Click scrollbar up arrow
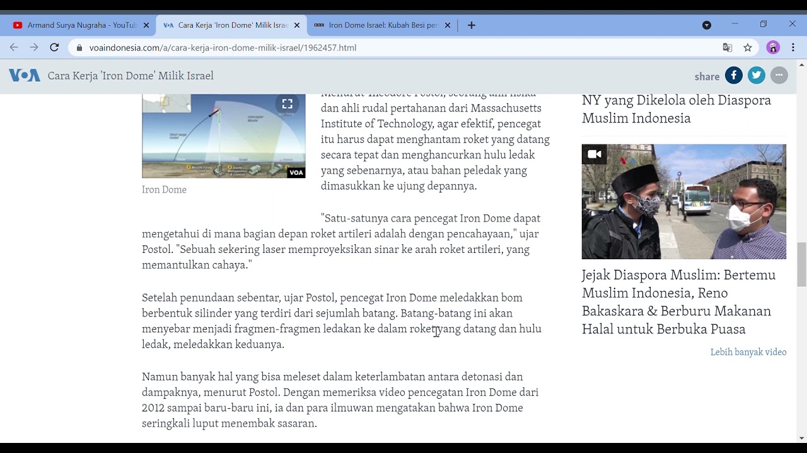807x453 pixels. 802,64
